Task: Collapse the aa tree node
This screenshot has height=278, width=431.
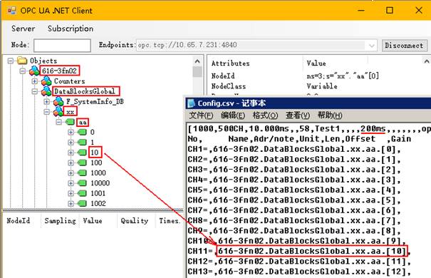Action: click(59, 122)
